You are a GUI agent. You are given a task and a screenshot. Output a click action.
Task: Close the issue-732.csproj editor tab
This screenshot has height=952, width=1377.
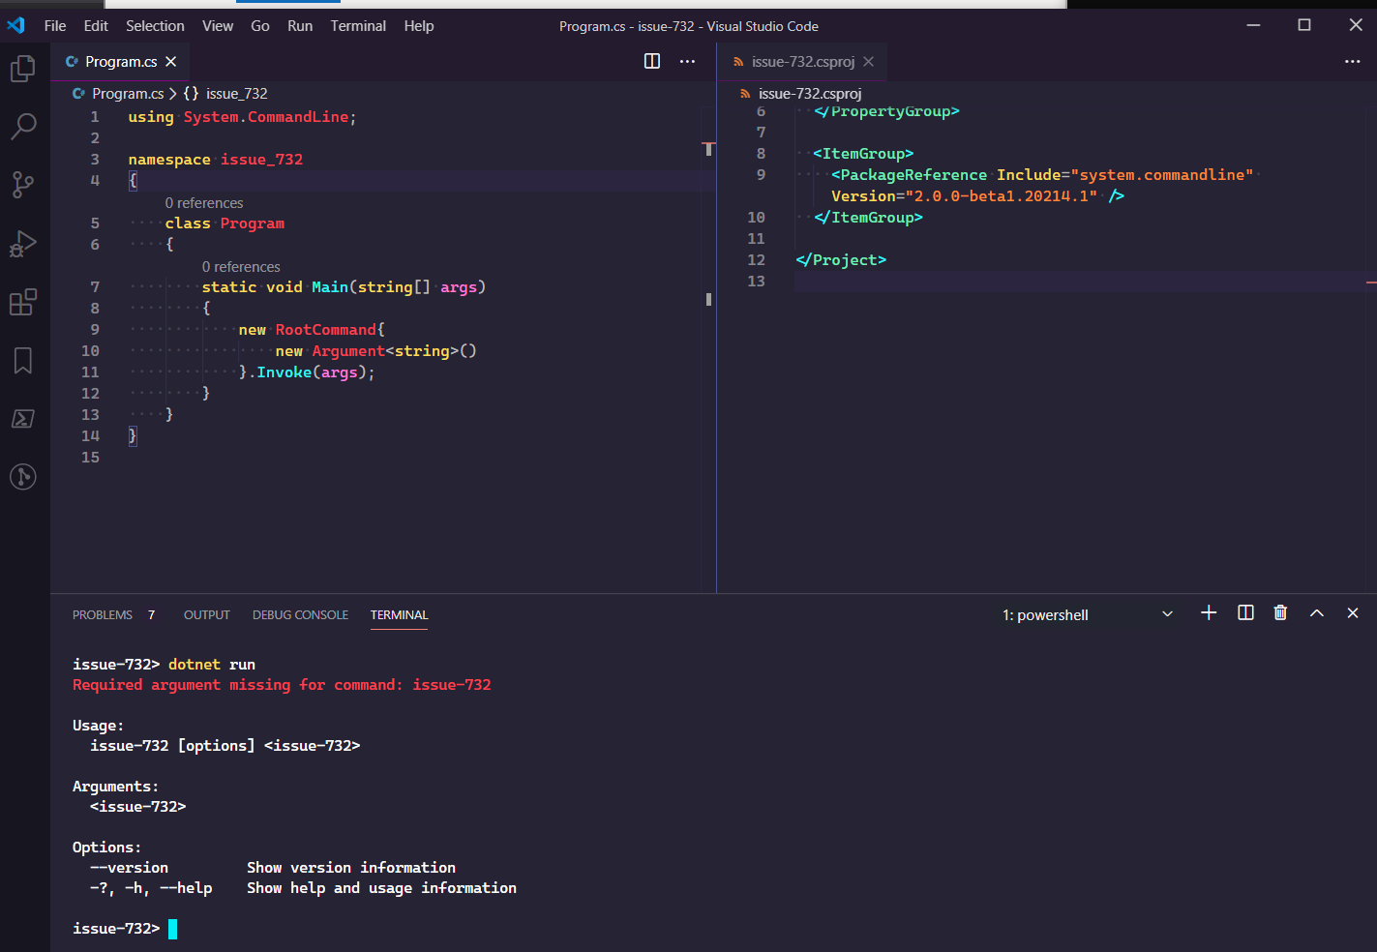coord(869,61)
